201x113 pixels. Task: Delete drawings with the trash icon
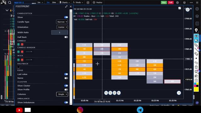tap(196, 67)
